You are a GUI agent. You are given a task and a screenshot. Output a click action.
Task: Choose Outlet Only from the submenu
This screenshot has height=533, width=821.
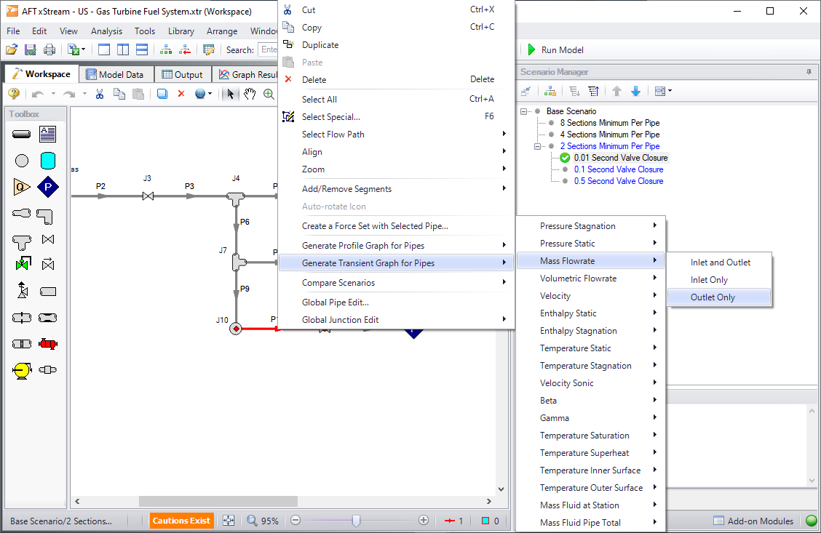pyautogui.click(x=713, y=297)
